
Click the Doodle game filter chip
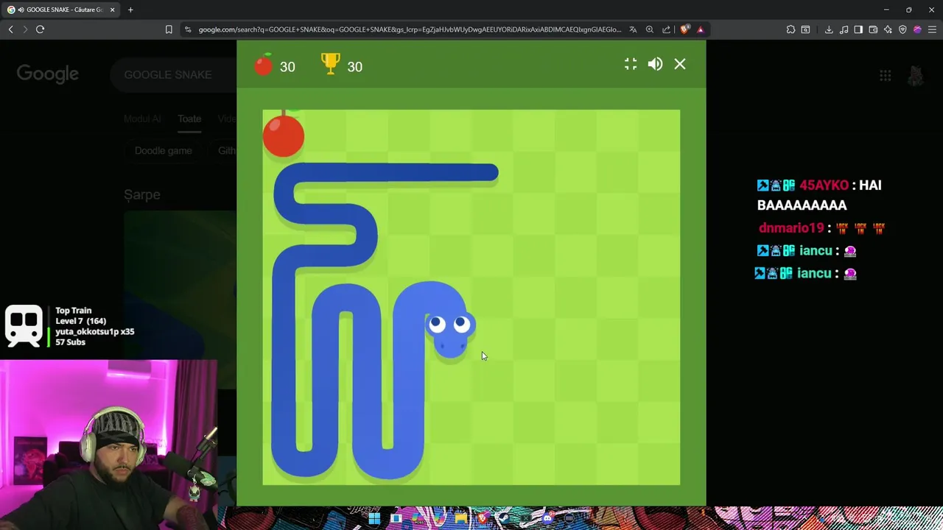click(x=164, y=150)
